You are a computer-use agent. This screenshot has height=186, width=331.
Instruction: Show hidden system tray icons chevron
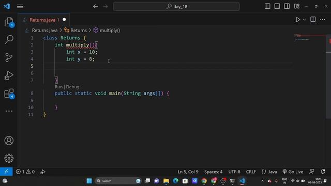[262, 181]
